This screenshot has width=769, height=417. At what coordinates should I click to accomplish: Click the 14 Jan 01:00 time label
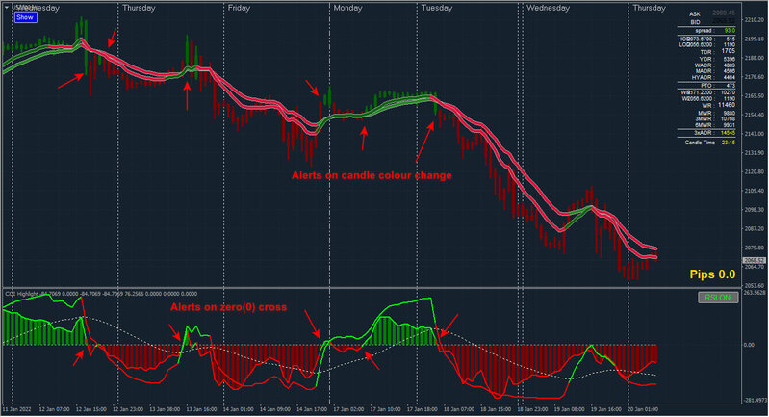click(238, 409)
